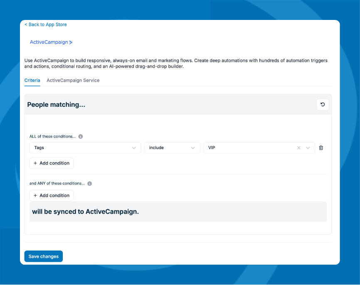
Task: Reset criteria with the undo arrow icon
Action: (323, 105)
